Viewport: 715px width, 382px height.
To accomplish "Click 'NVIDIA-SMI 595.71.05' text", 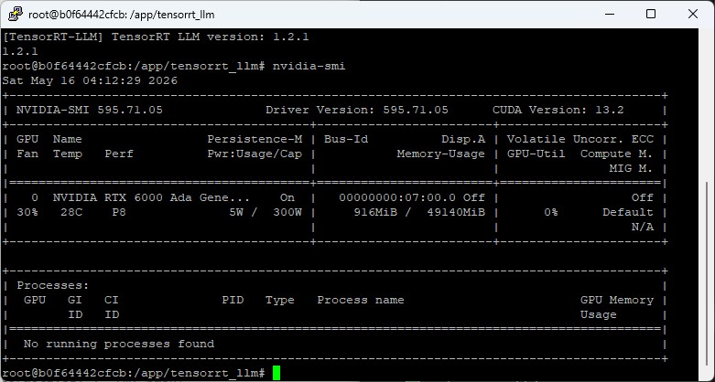I will coord(90,111).
